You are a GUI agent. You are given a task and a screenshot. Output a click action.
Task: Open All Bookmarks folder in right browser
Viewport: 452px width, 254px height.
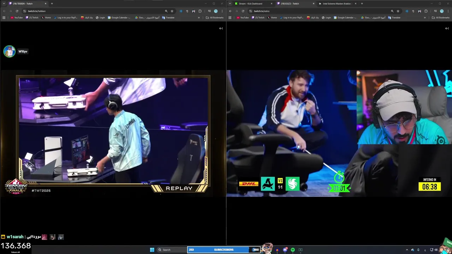[x=441, y=18]
